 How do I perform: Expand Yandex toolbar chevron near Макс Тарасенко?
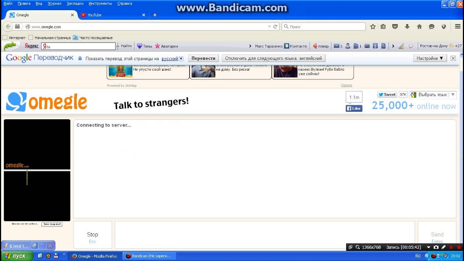[x=250, y=46]
